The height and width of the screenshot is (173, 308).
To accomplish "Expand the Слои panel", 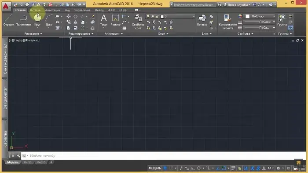I will pyautogui.click(x=163, y=33).
